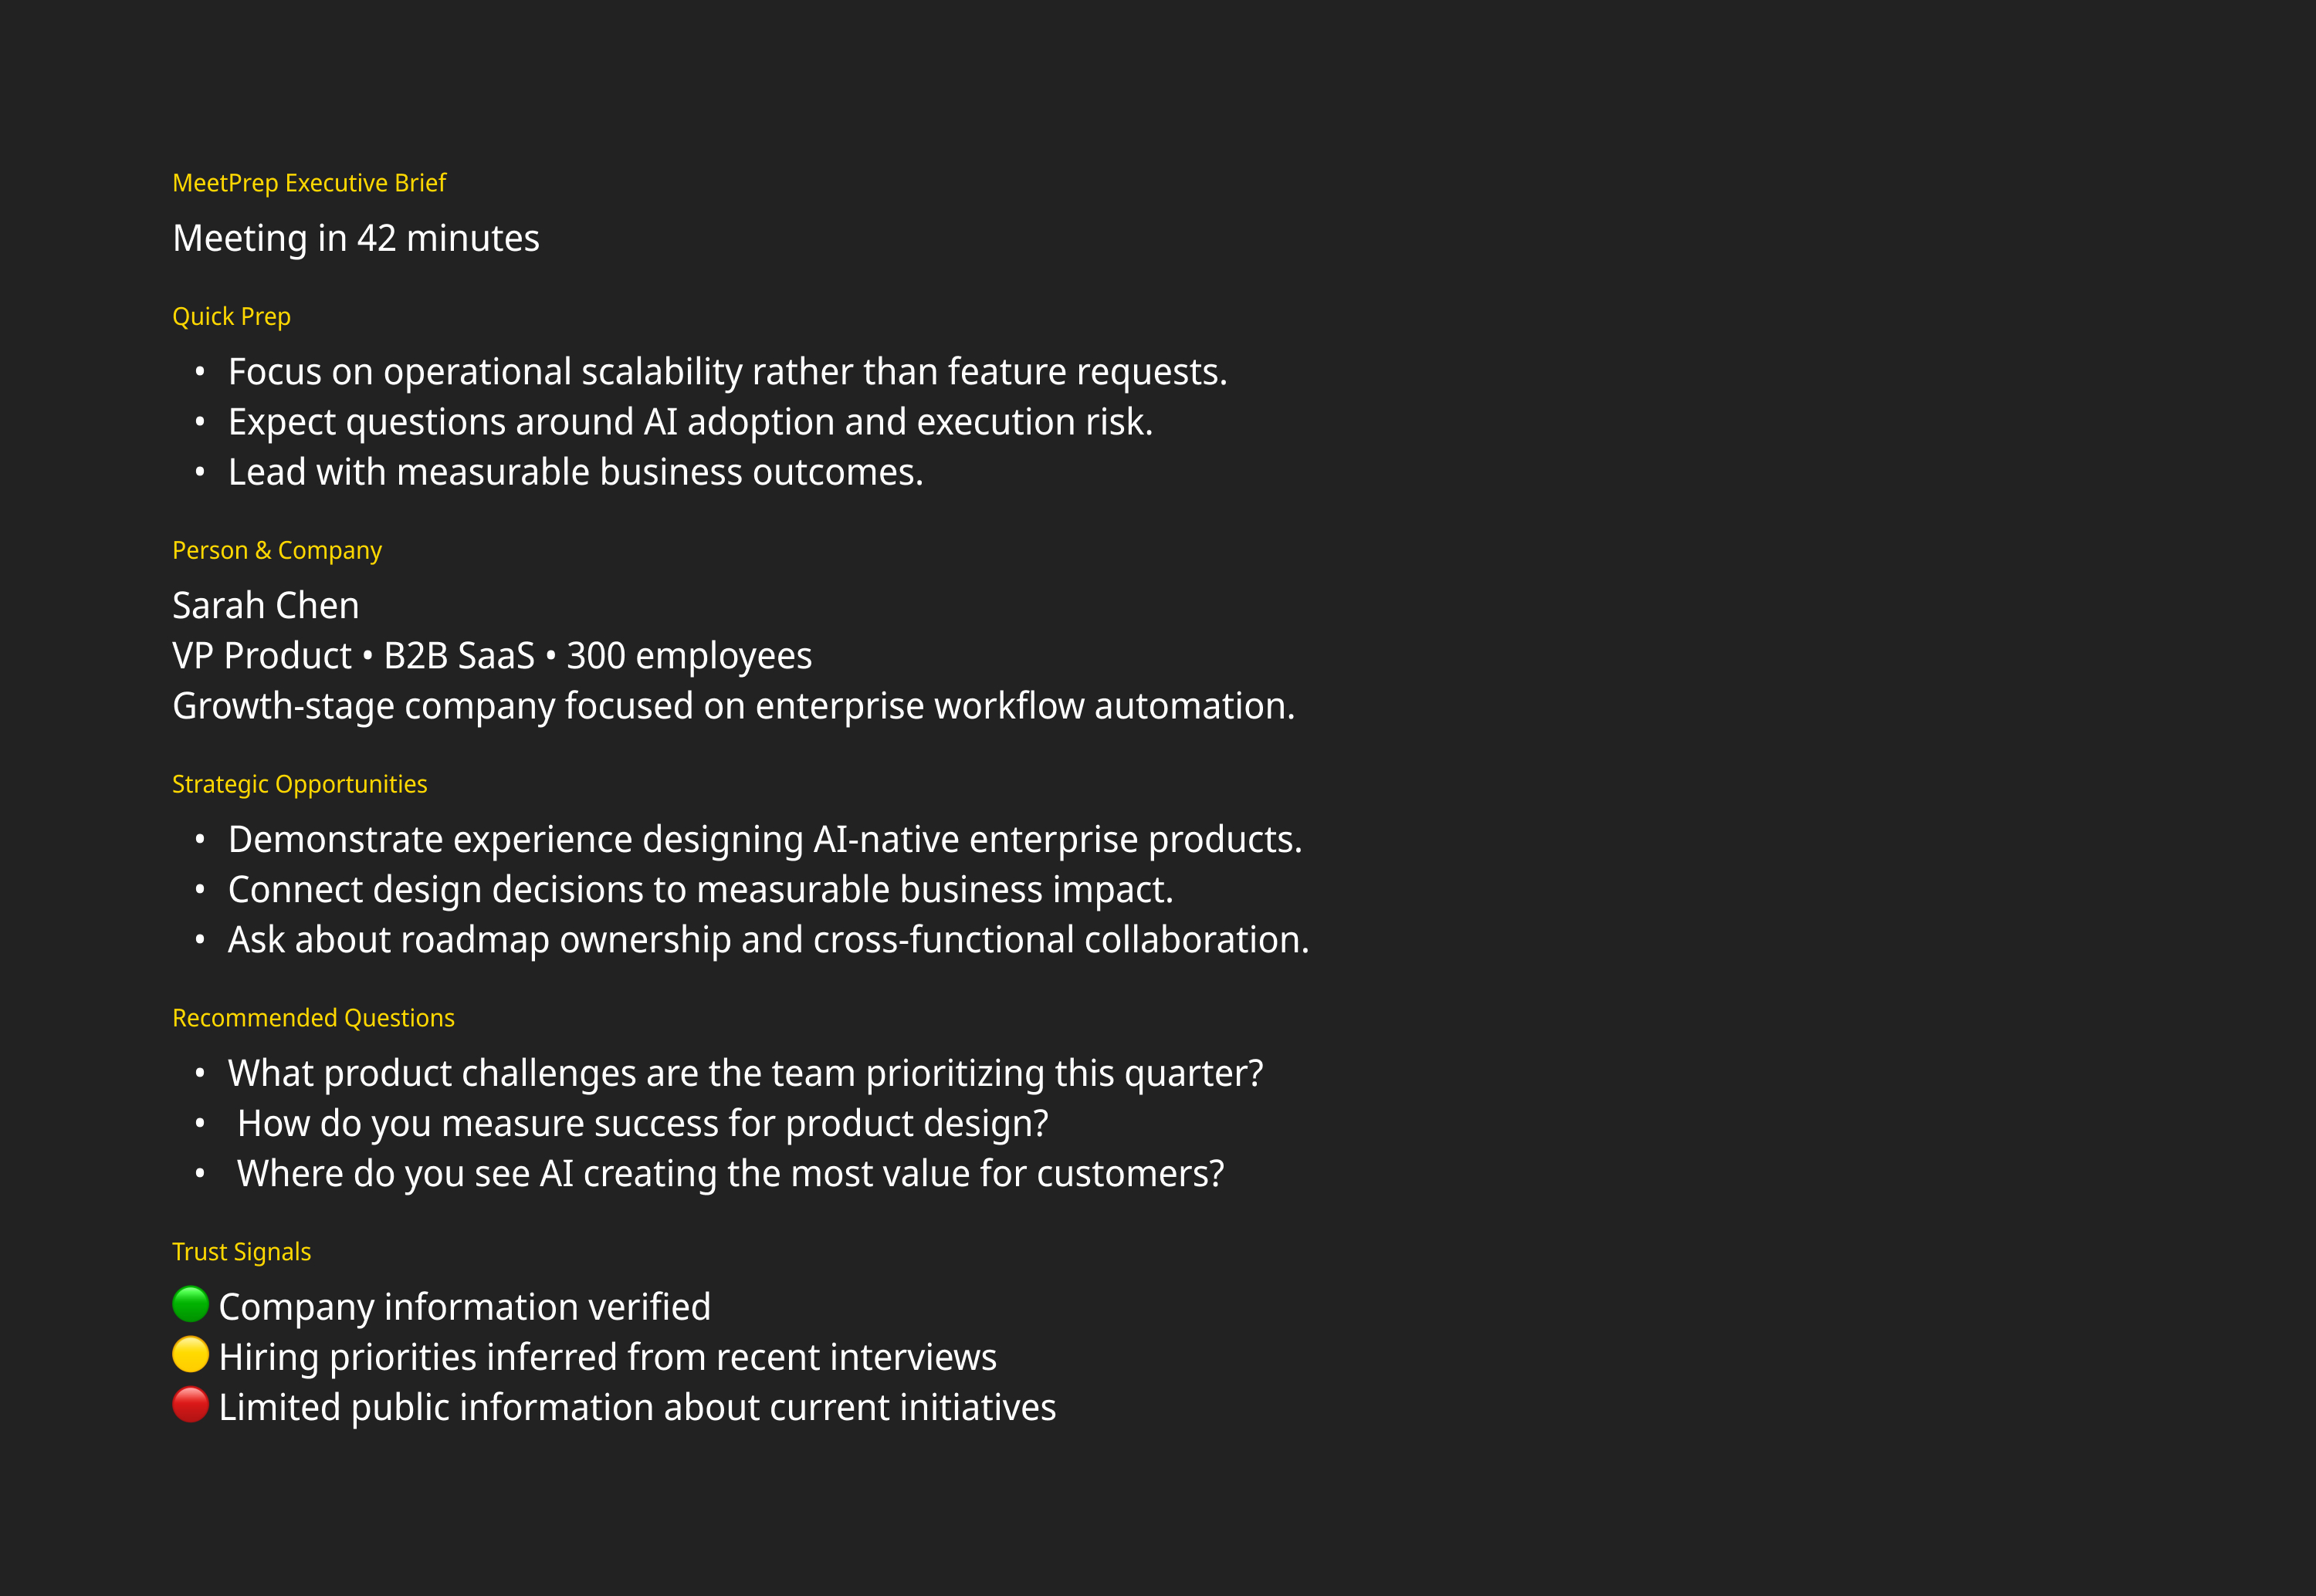Open the Quick Prep section heading
This screenshot has height=1596, width=2316.
click(x=231, y=316)
